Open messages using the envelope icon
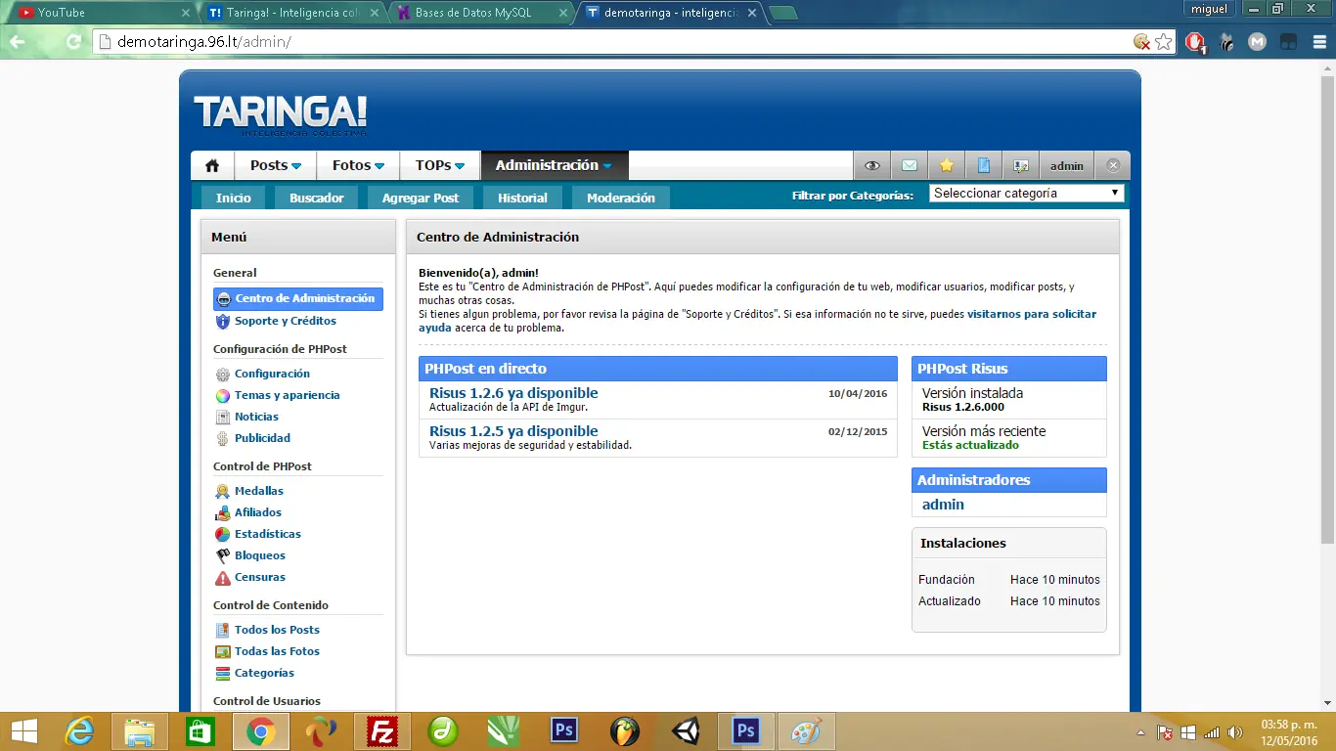1336x751 pixels. [909, 165]
